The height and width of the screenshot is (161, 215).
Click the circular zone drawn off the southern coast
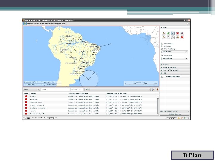89,78
